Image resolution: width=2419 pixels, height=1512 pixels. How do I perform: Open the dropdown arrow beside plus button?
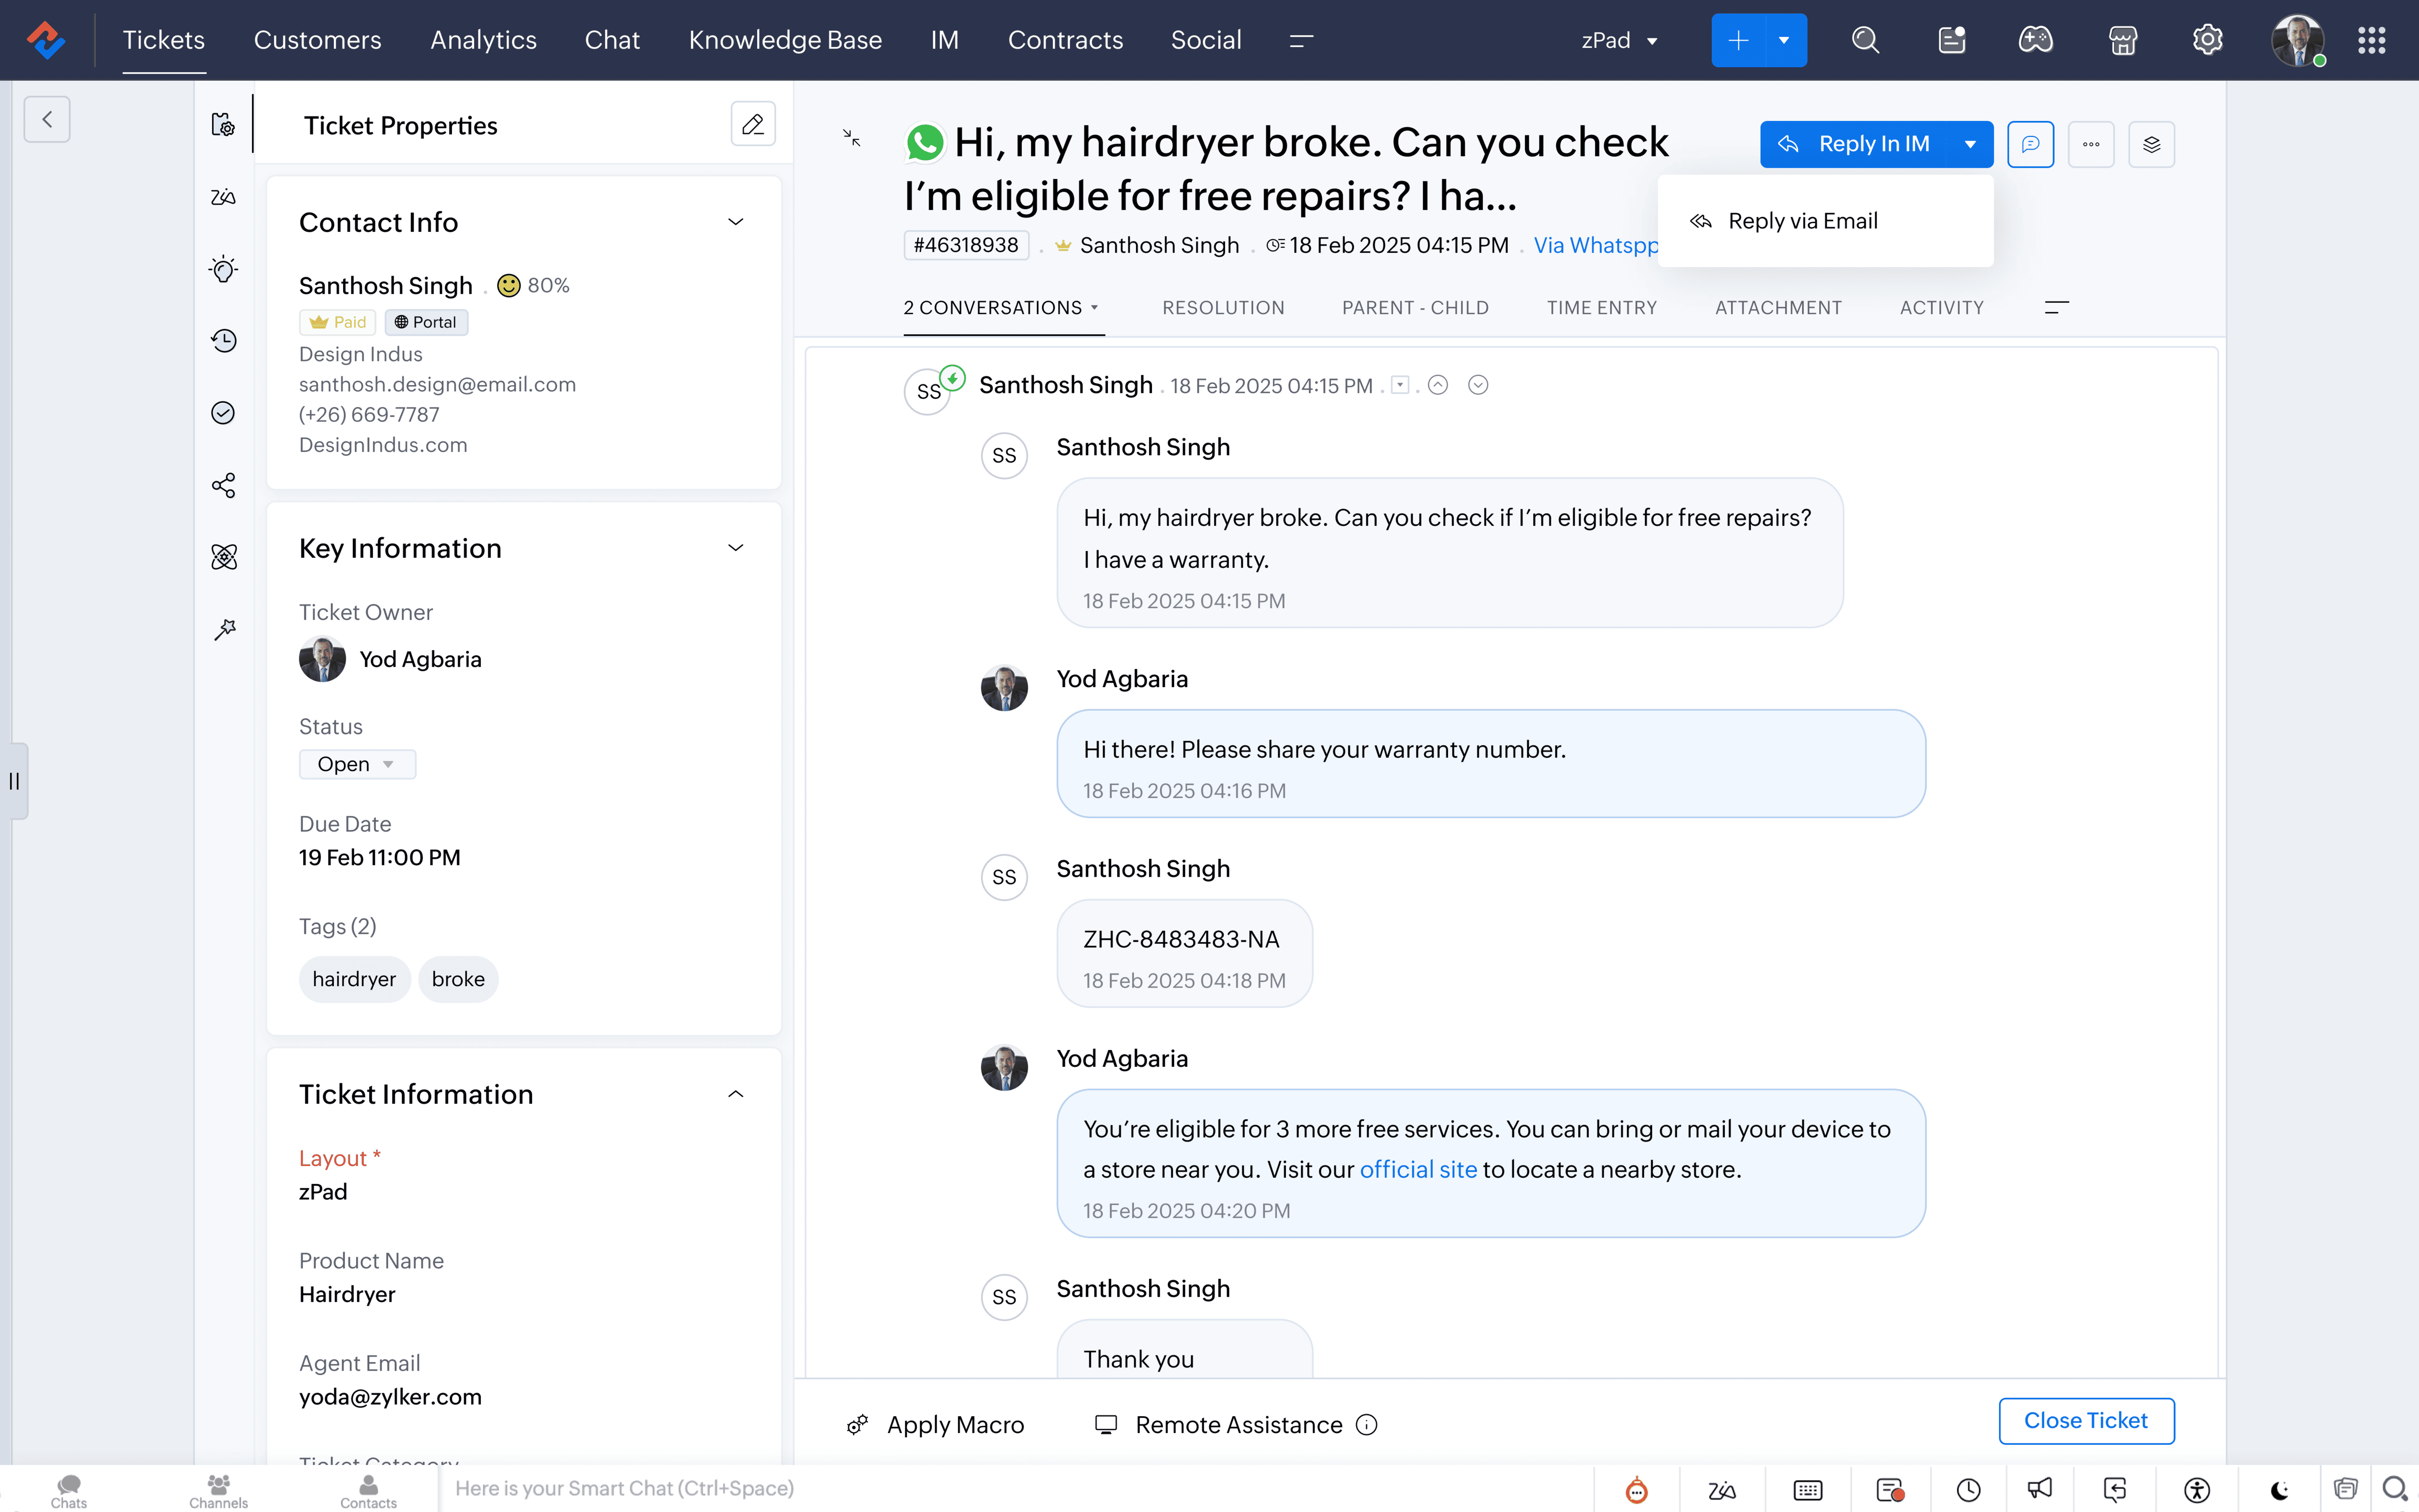[1784, 40]
